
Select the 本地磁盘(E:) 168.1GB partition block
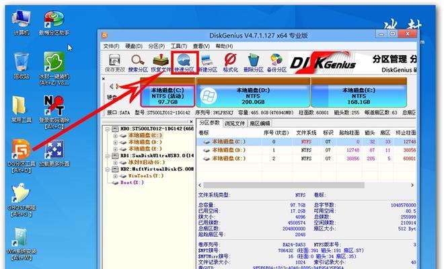click(359, 95)
